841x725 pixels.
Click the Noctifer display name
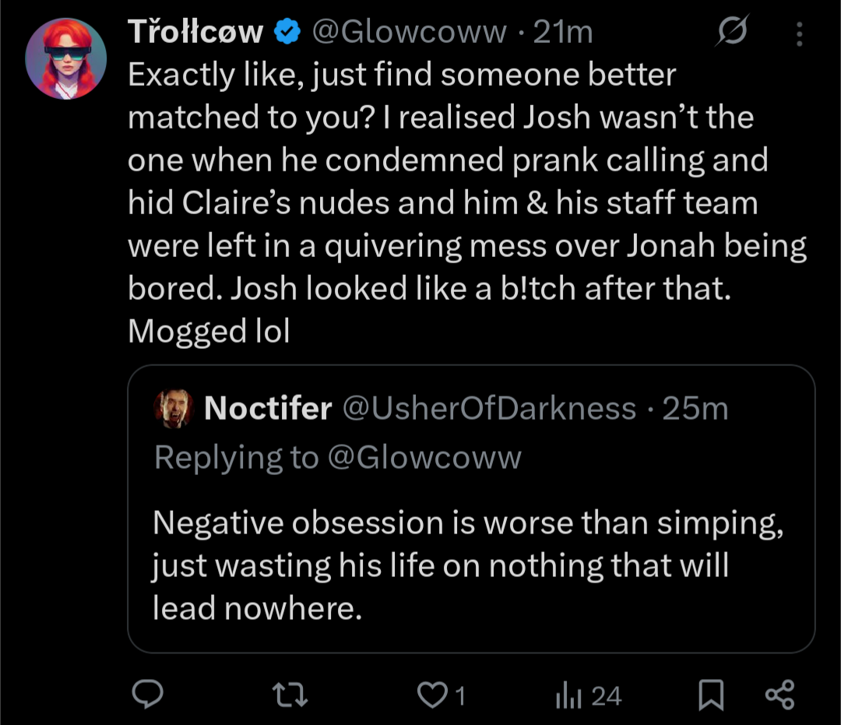coord(268,409)
